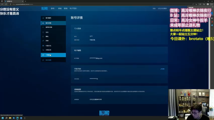Screen dimensions: 214x120
Task: Click the favorites star icon in browser toolbar
Action: pos(200,4)
